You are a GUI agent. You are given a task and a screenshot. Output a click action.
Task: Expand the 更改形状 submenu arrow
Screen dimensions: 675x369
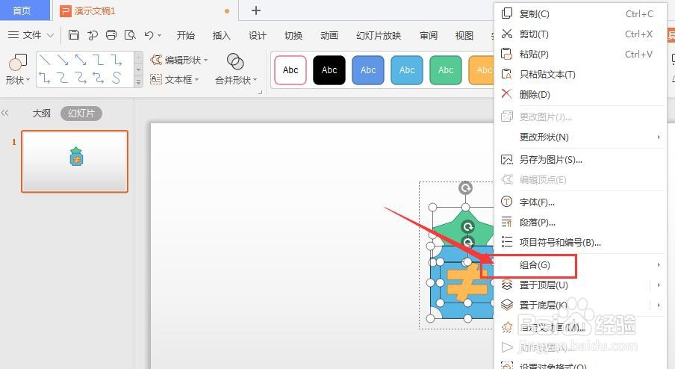659,137
